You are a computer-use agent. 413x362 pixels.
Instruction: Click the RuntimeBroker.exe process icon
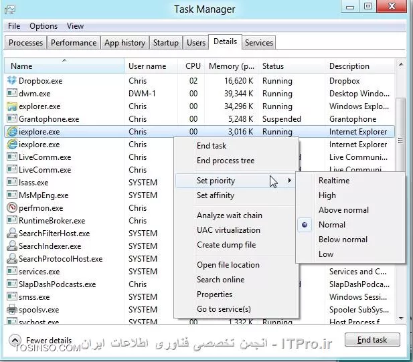click(12, 220)
